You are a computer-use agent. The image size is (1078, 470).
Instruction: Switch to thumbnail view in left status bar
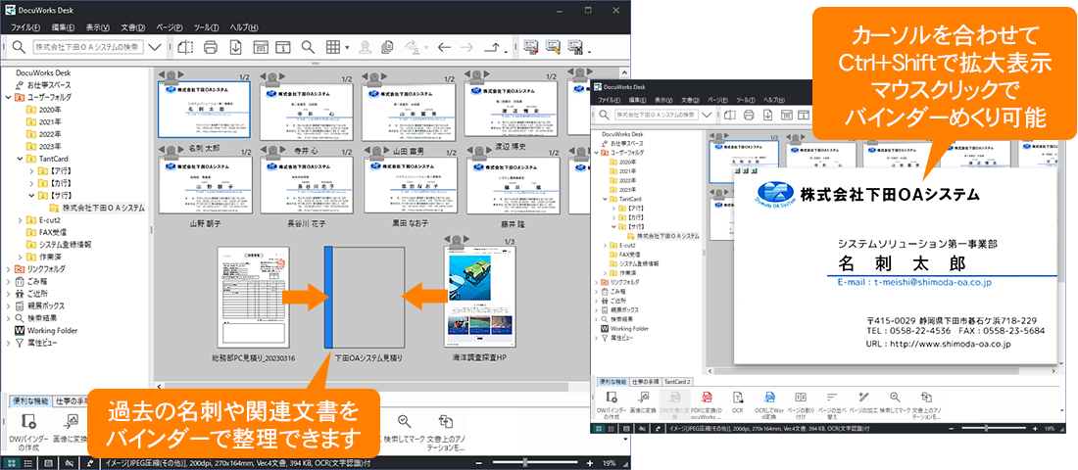(13, 463)
